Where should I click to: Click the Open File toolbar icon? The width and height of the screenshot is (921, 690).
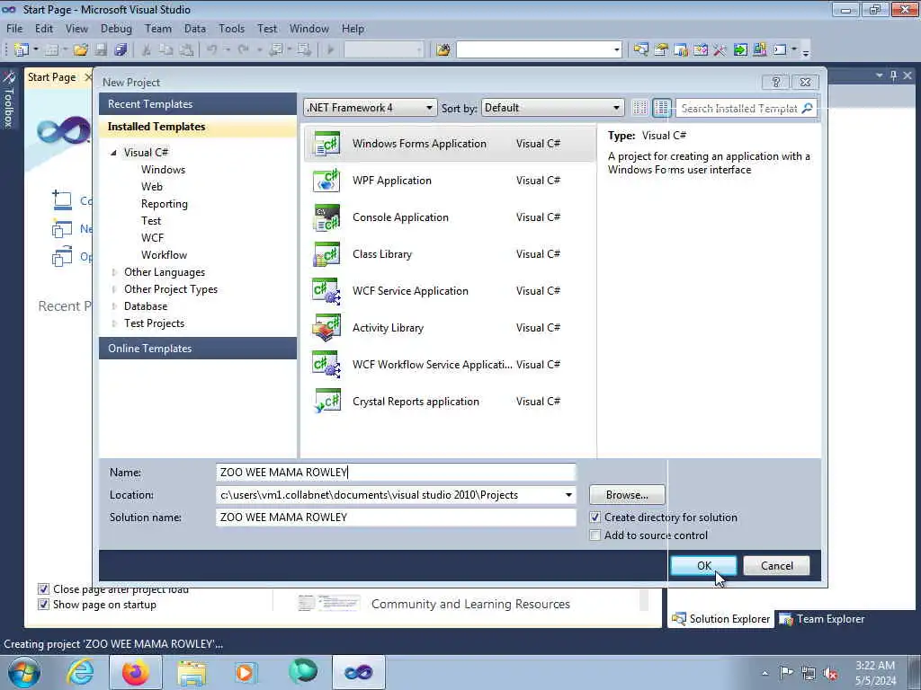tap(80, 50)
